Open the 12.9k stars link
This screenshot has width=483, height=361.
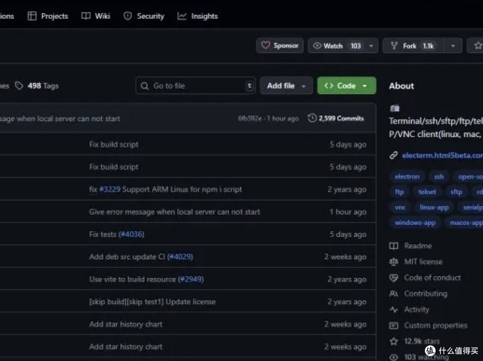[422, 341]
